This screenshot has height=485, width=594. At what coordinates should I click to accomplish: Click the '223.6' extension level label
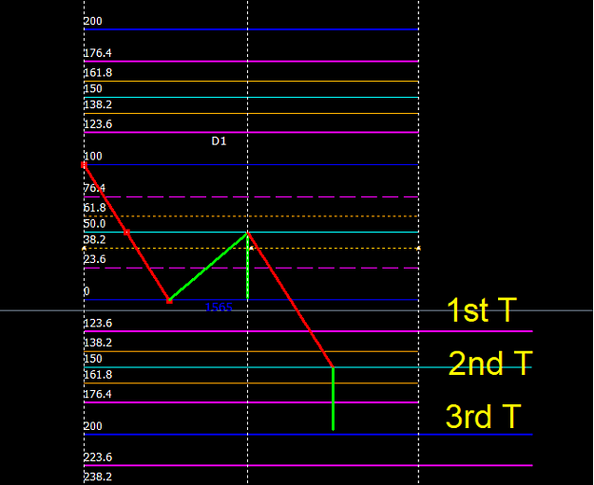click(98, 457)
